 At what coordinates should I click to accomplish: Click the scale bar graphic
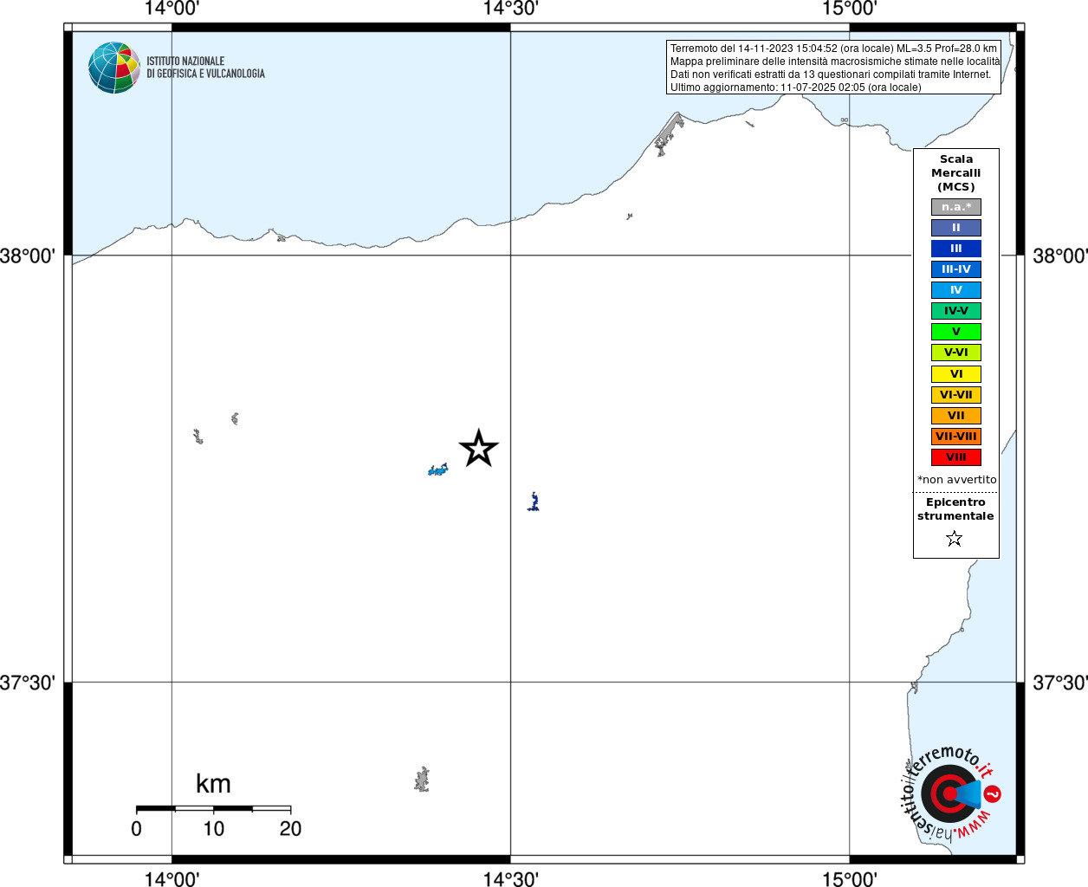[213, 808]
